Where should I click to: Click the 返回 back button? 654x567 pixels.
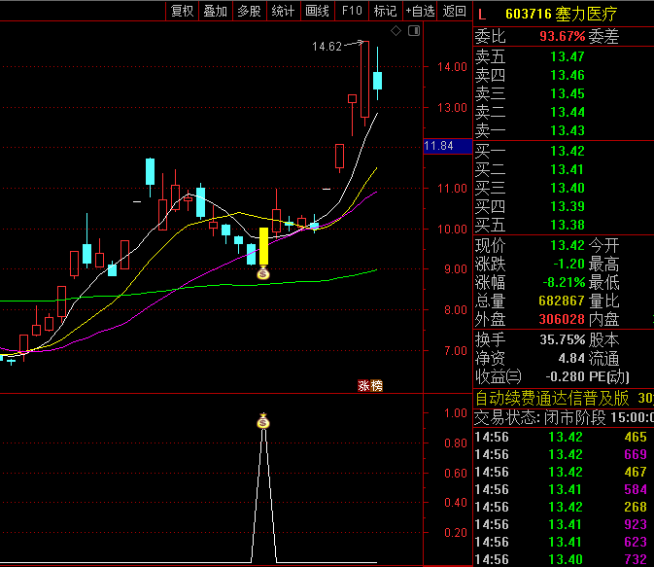pyautogui.click(x=454, y=11)
